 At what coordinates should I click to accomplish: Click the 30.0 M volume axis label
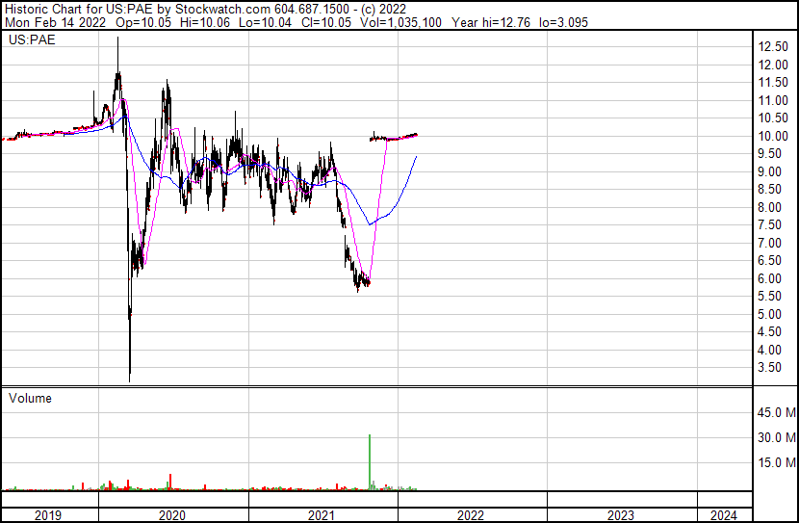777,437
